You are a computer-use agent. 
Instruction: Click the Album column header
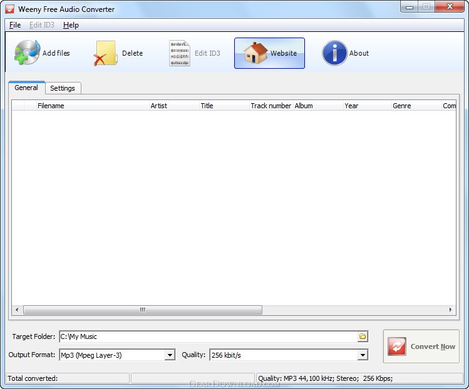pos(318,106)
